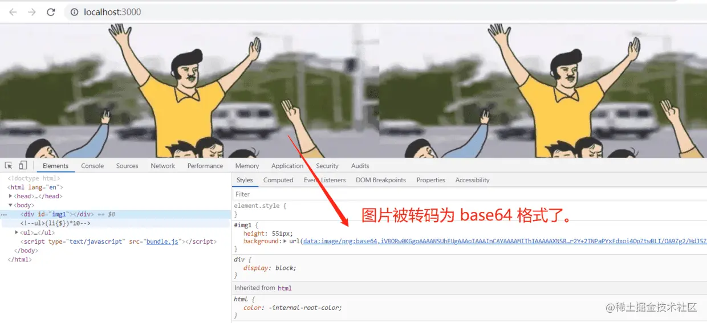Image resolution: width=707 pixels, height=323 pixels.
Task: Select the Computed sidebar tab
Action: coord(278,180)
